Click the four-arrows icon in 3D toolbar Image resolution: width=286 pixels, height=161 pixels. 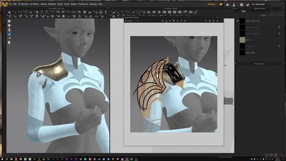(84, 12)
